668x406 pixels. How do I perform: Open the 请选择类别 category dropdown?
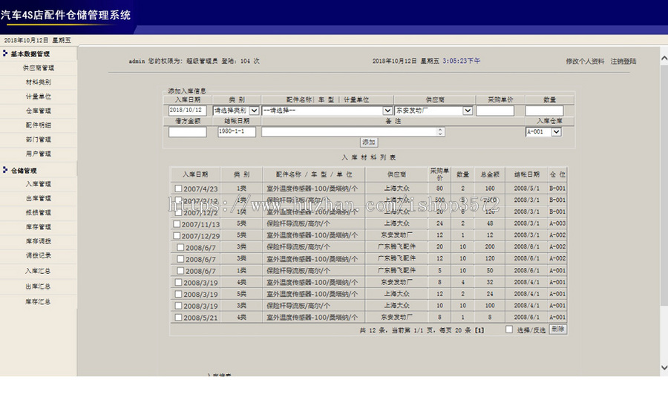pyautogui.click(x=235, y=111)
